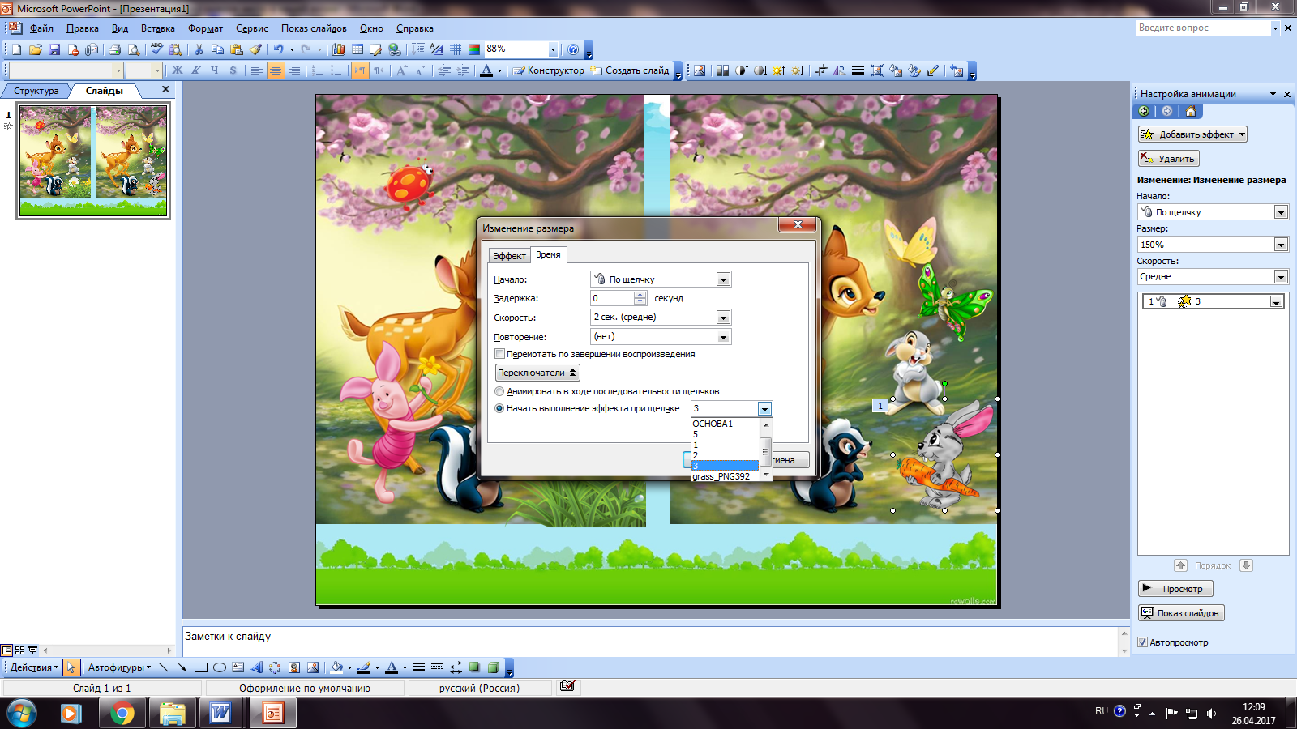Image resolution: width=1297 pixels, height=729 pixels.
Task: Open Help with the question mark icon
Action: (x=573, y=49)
